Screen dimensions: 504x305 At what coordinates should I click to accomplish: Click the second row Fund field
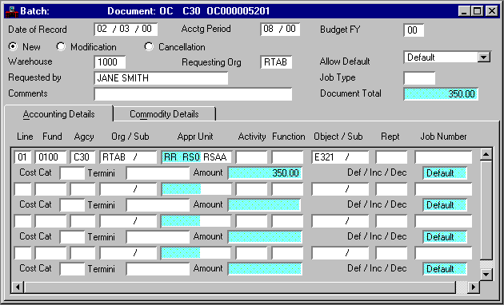point(50,189)
